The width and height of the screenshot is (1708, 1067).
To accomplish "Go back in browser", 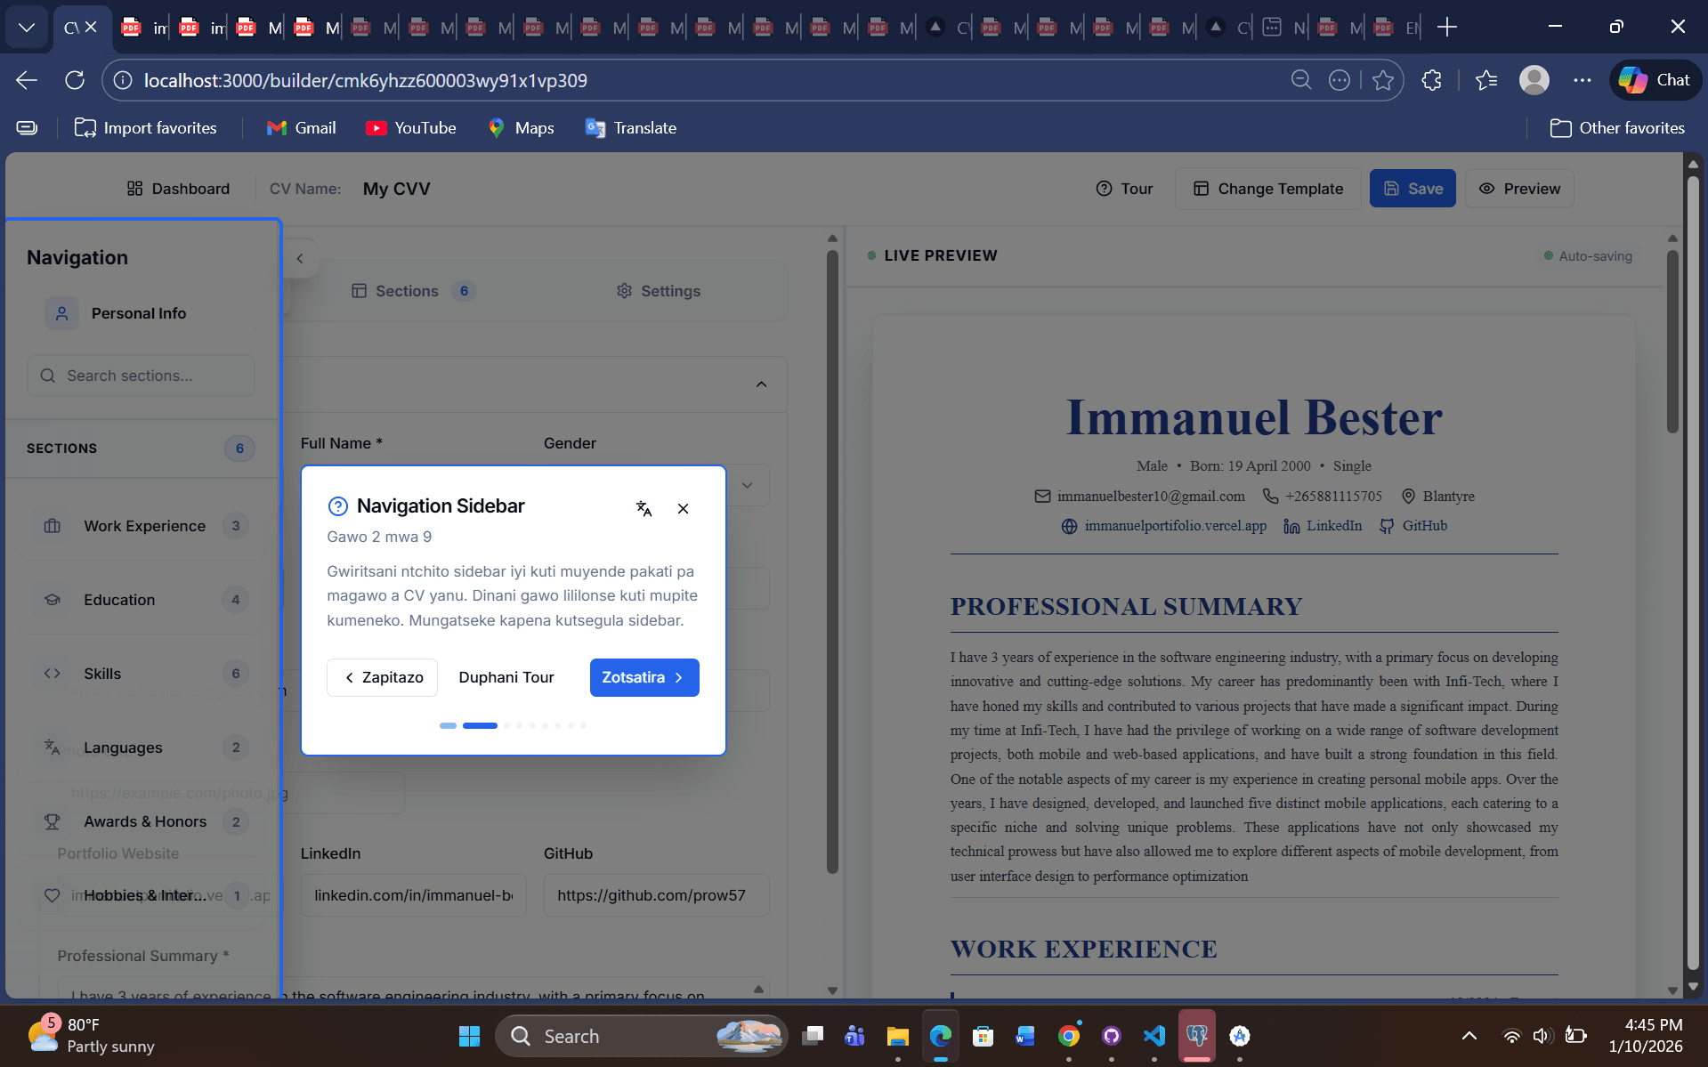I will point(27,80).
